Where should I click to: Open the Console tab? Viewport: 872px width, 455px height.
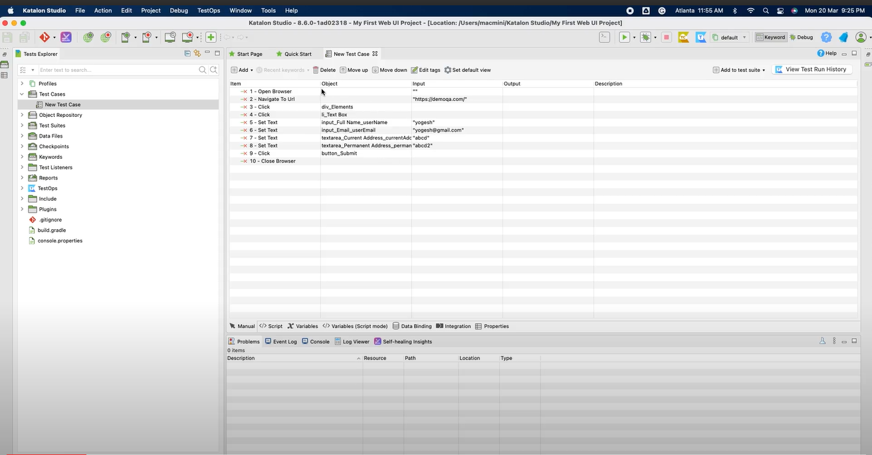[316, 341]
